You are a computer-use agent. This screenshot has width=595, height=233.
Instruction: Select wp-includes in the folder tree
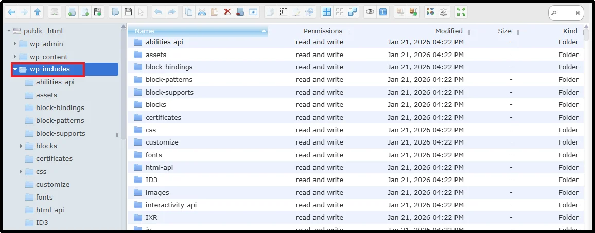65,69
